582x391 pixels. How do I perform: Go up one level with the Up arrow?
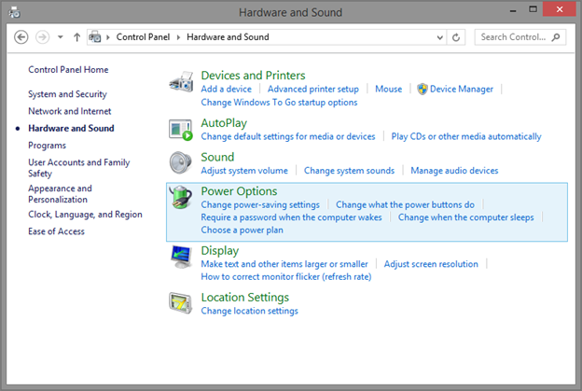click(76, 37)
